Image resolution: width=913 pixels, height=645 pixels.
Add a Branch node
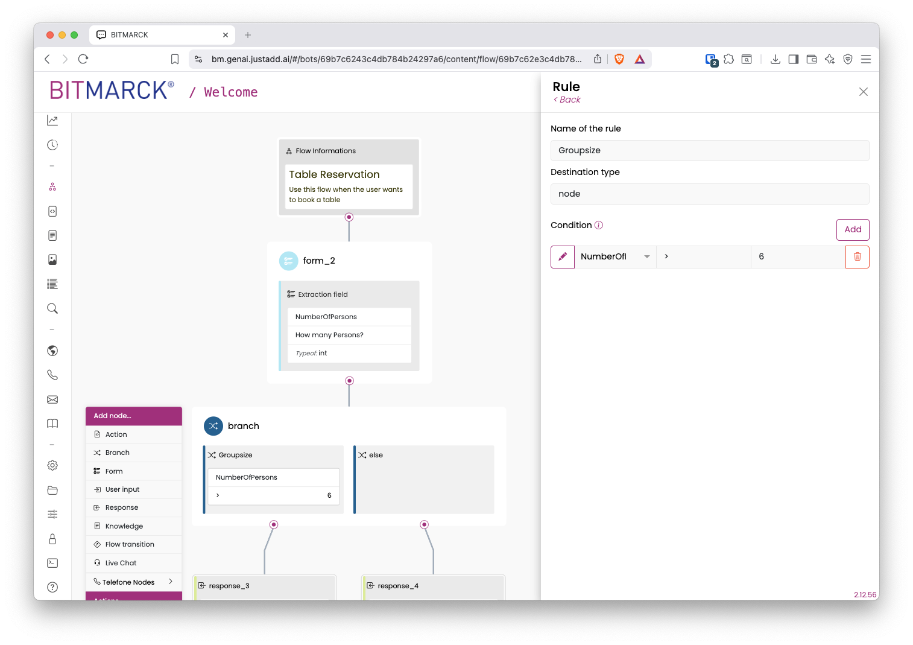pos(134,453)
